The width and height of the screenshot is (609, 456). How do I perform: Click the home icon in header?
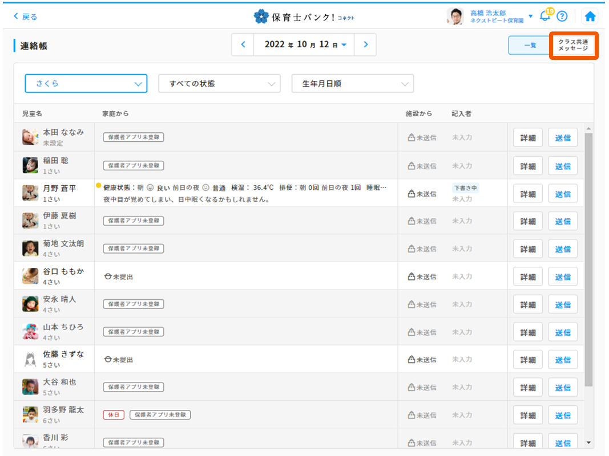pos(590,17)
